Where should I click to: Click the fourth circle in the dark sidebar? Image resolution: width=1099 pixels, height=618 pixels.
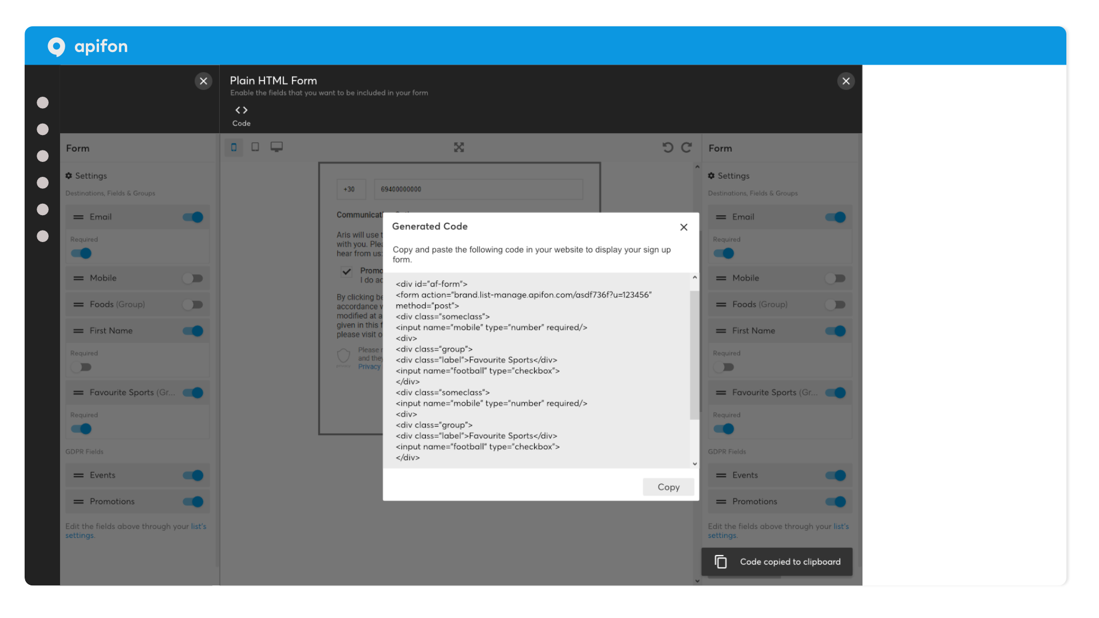pos(42,183)
